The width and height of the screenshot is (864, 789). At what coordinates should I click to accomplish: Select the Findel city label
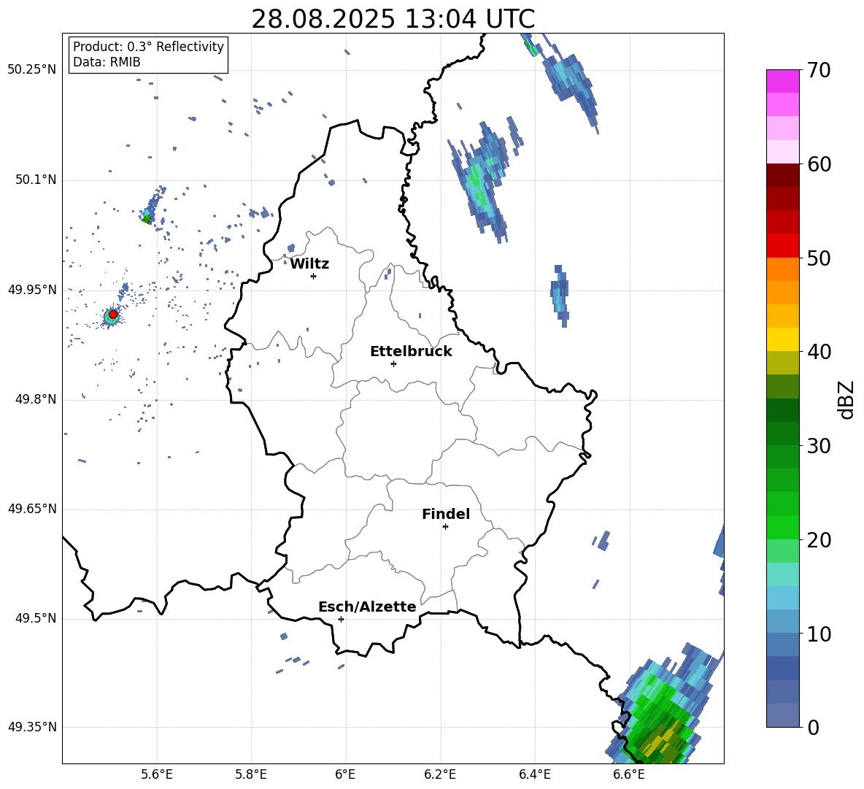[446, 514]
